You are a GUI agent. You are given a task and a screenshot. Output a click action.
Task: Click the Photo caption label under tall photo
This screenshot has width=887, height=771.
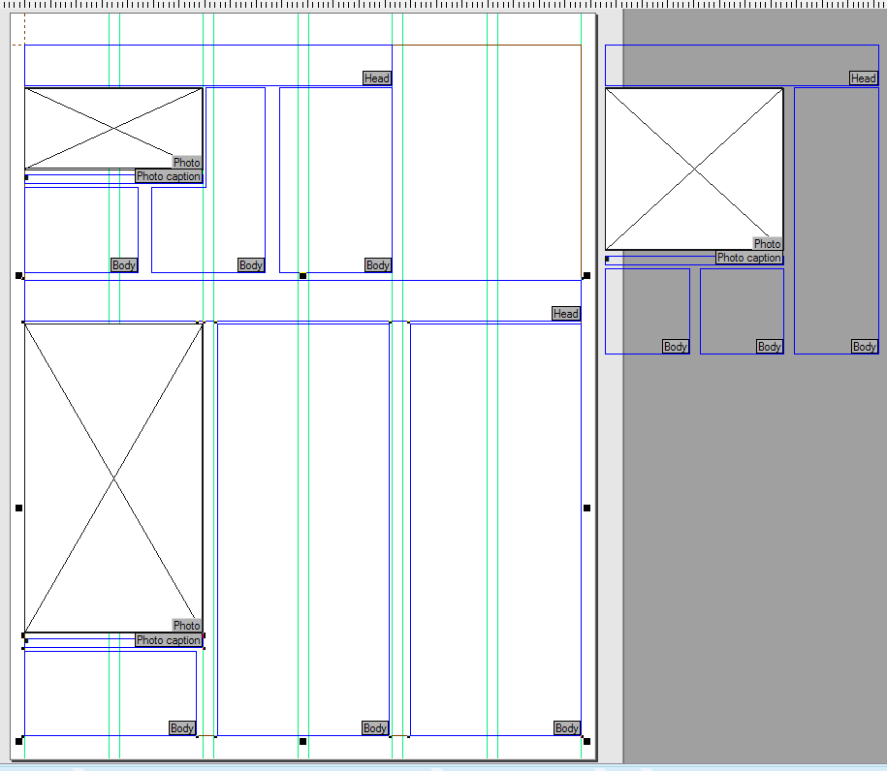click(169, 640)
